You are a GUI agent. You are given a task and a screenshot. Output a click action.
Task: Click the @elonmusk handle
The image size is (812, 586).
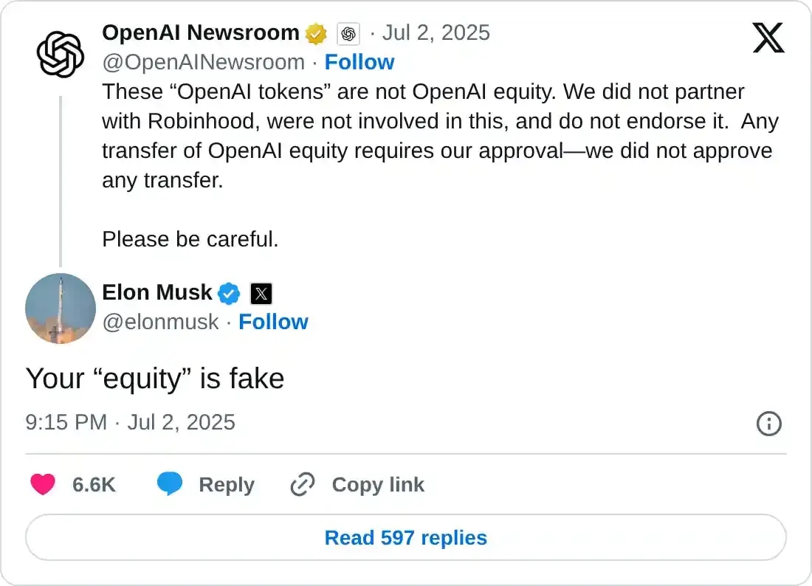click(161, 322)
